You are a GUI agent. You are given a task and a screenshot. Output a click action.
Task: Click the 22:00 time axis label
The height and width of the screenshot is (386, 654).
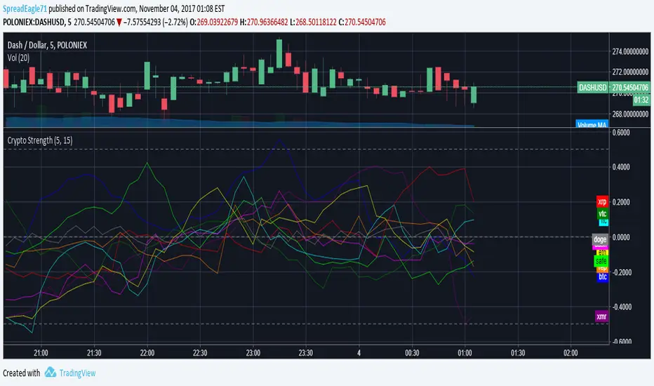point(147,353)
